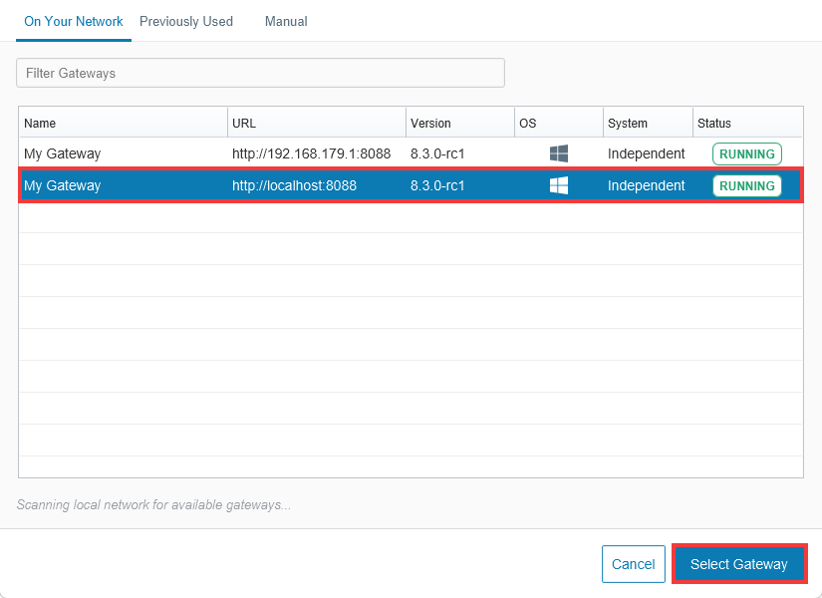Image resolution: width=822 pixels, height=598 pixels.
Task: Click version 8.3.0-rc1 in localhost row
Action: pos(437,185)
